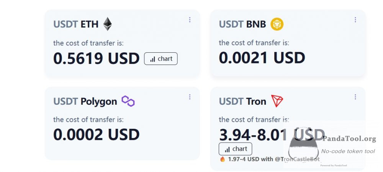
Task: Click the panda logo image
Action: coord(304,144)
